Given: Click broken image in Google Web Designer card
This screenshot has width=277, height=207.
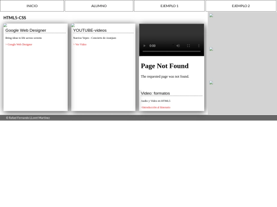Looking at the screenshot, I should click(5, 26).
